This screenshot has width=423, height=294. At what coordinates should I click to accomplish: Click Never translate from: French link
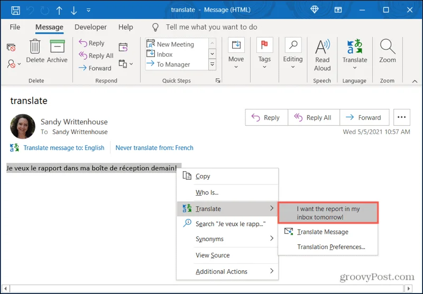[154, 148]
